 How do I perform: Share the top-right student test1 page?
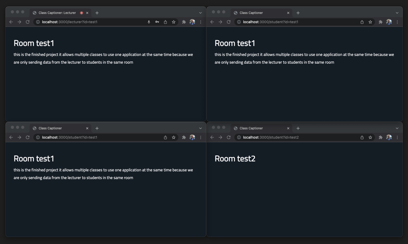362,22
